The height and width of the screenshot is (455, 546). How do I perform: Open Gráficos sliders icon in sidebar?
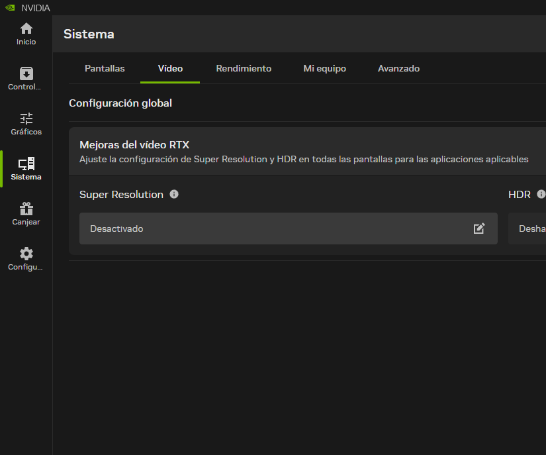[26, 119]
